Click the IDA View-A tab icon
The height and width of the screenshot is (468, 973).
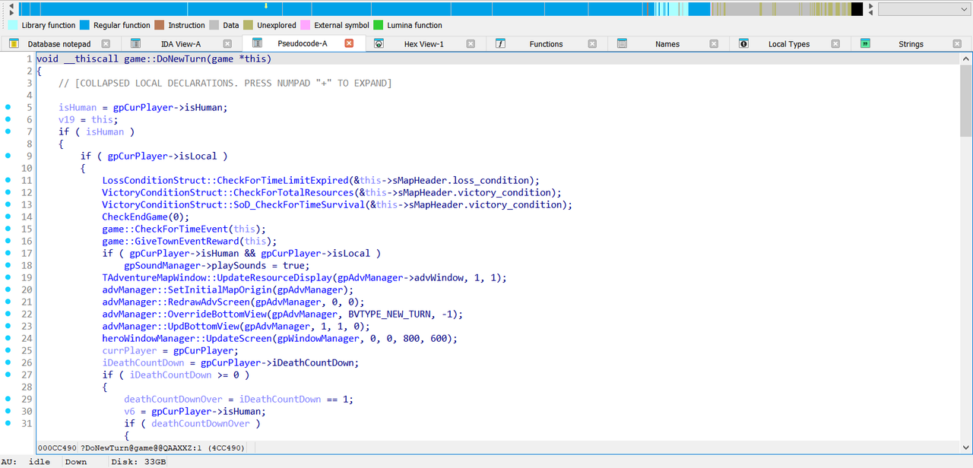135,44
